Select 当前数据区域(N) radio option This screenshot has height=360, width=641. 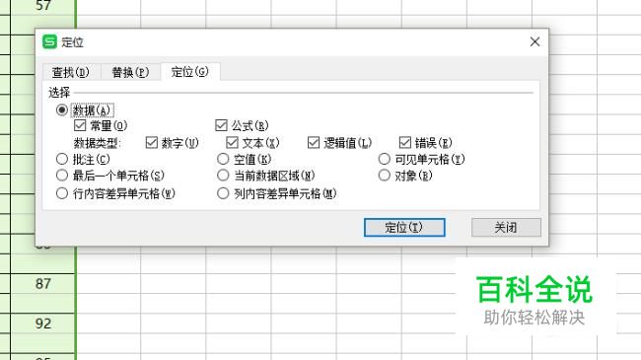[223, 176]
